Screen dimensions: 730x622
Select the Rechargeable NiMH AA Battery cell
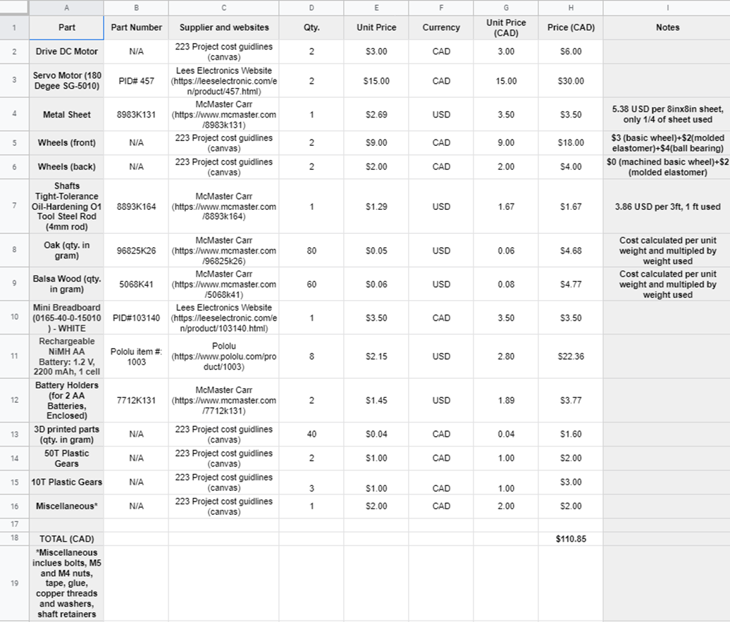pos(66,356)
